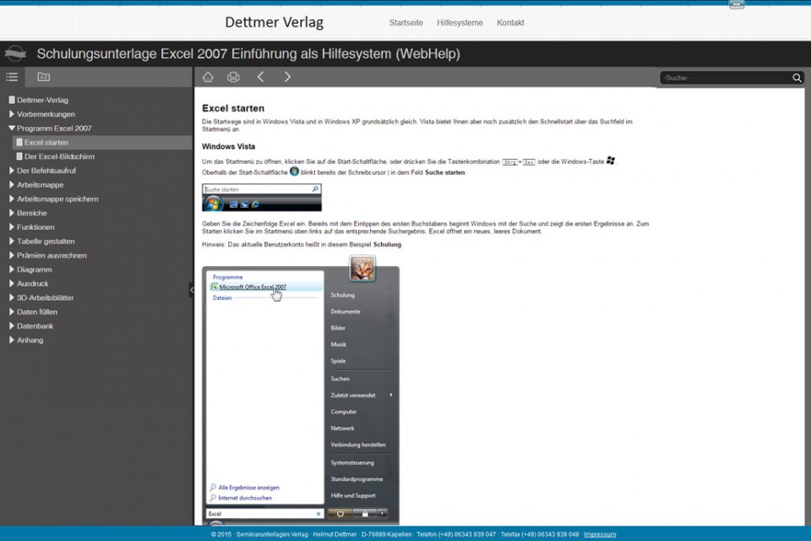Viewport: 811px width, 541px height.
Task: Open the Impressum link in footer
Action: [600, 534]
